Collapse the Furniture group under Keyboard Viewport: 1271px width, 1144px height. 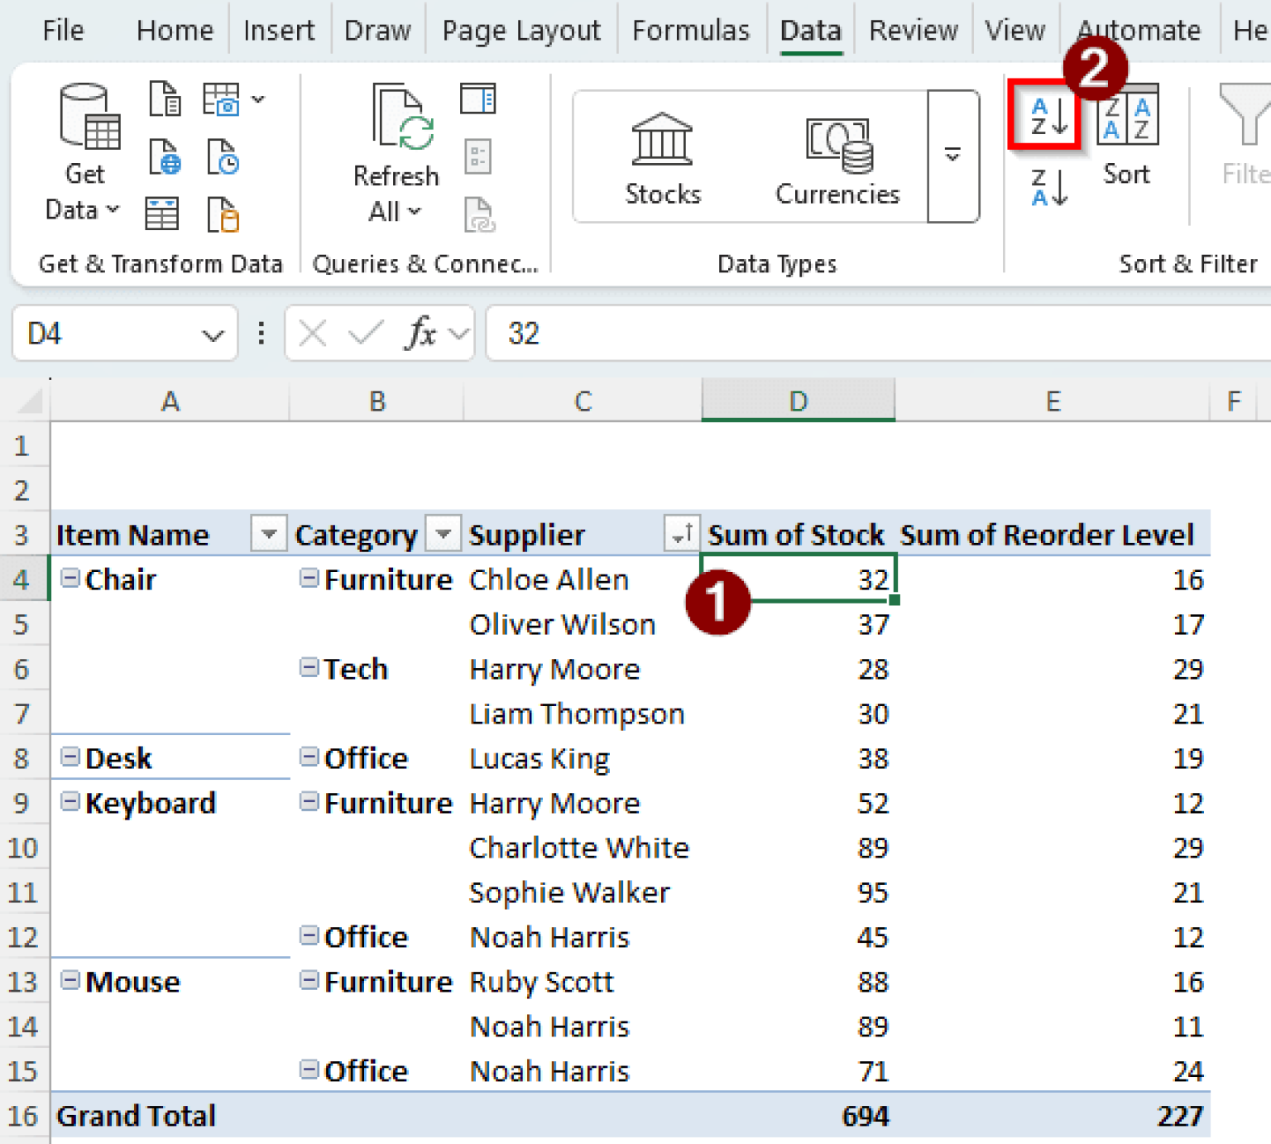click(309, 803)
